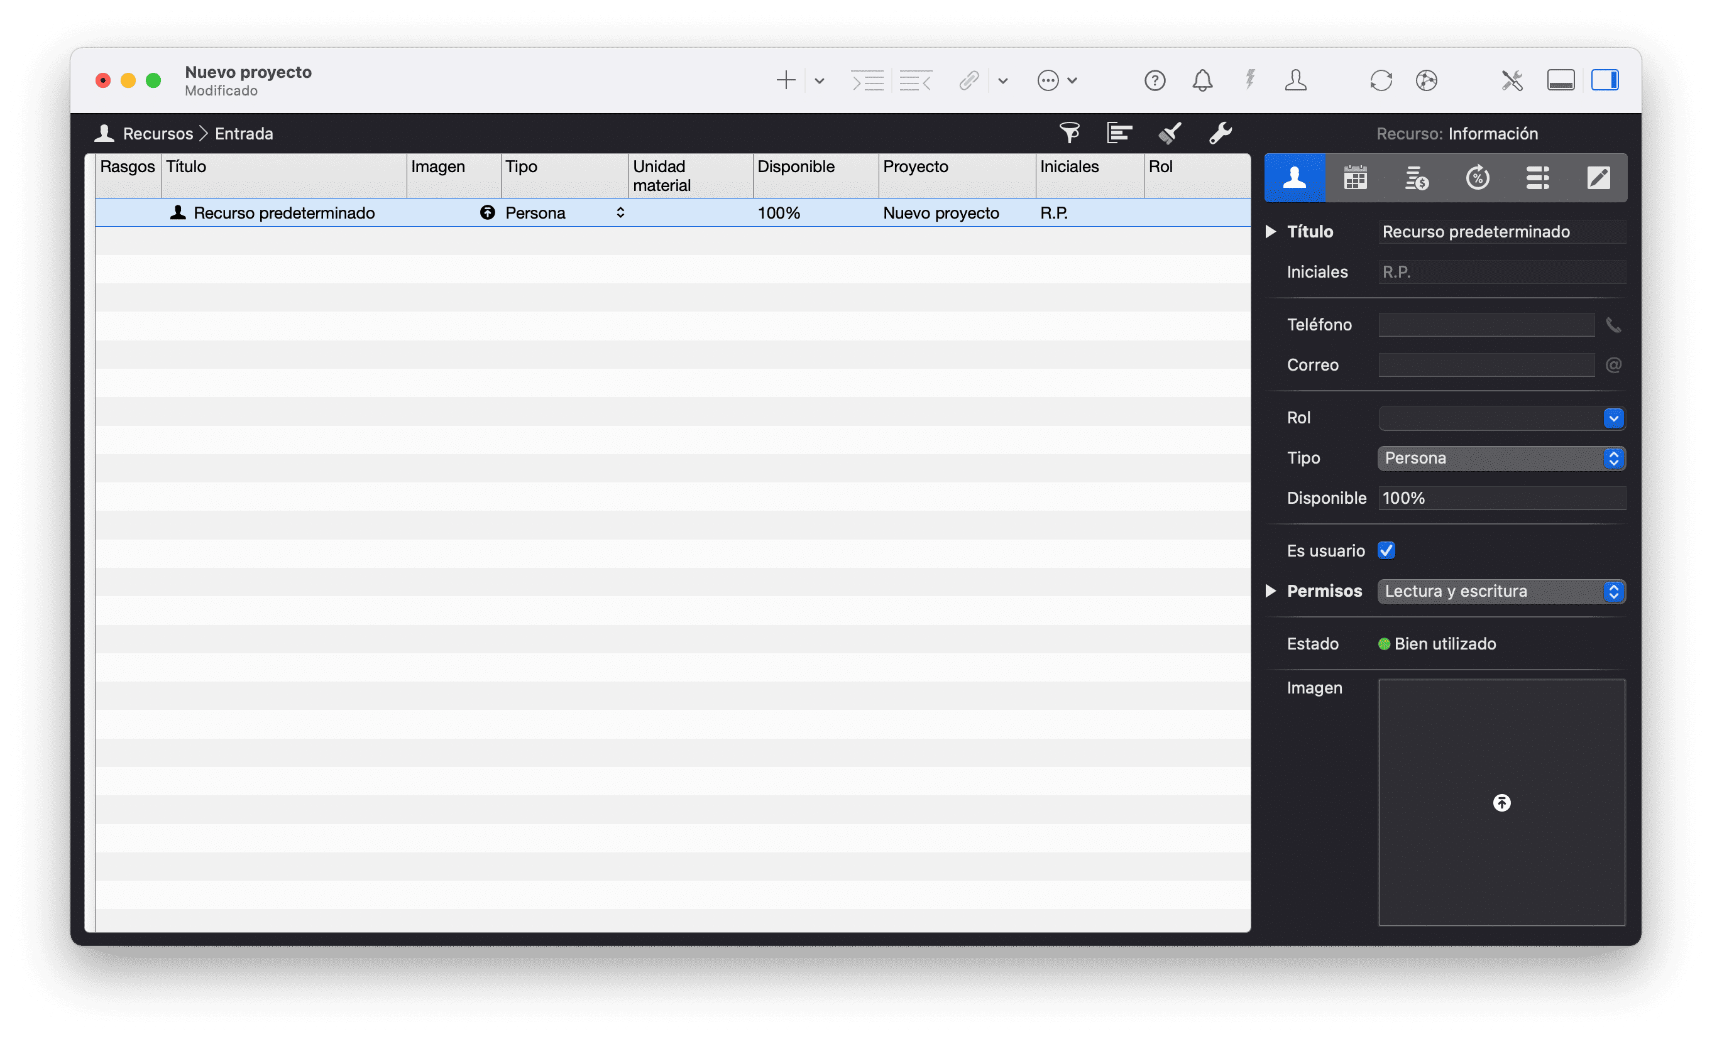Click the Imagen upload well
The width and height of the screenshot is (1712, 1039).
click(1501, 802)
